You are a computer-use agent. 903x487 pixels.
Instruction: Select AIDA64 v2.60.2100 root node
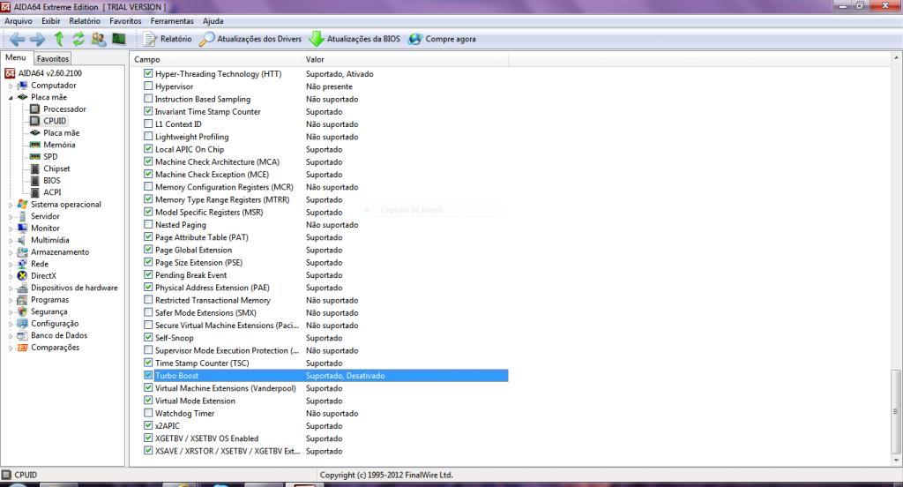click(x=49, y=73)
